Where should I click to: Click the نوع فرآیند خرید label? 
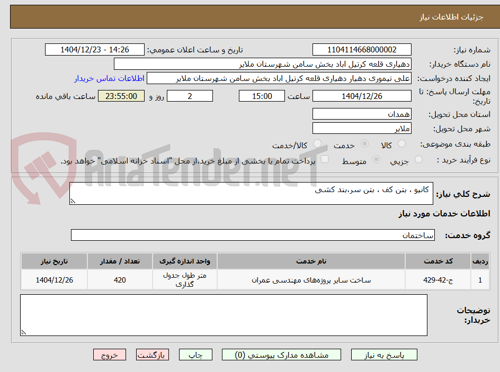463,160
